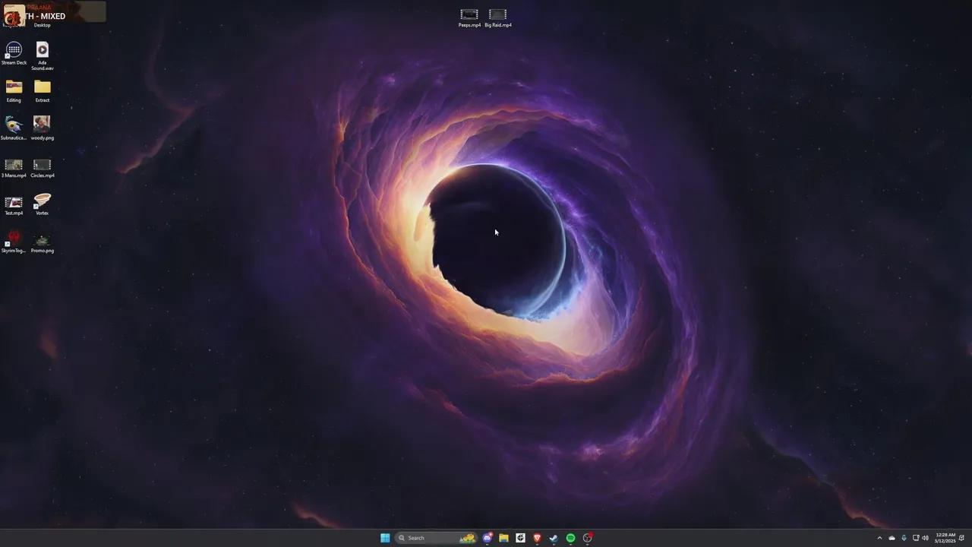This screenshot has height=547, width=972.
Task: Select the Ada Sound.wav file
Action: click(43, 50)
